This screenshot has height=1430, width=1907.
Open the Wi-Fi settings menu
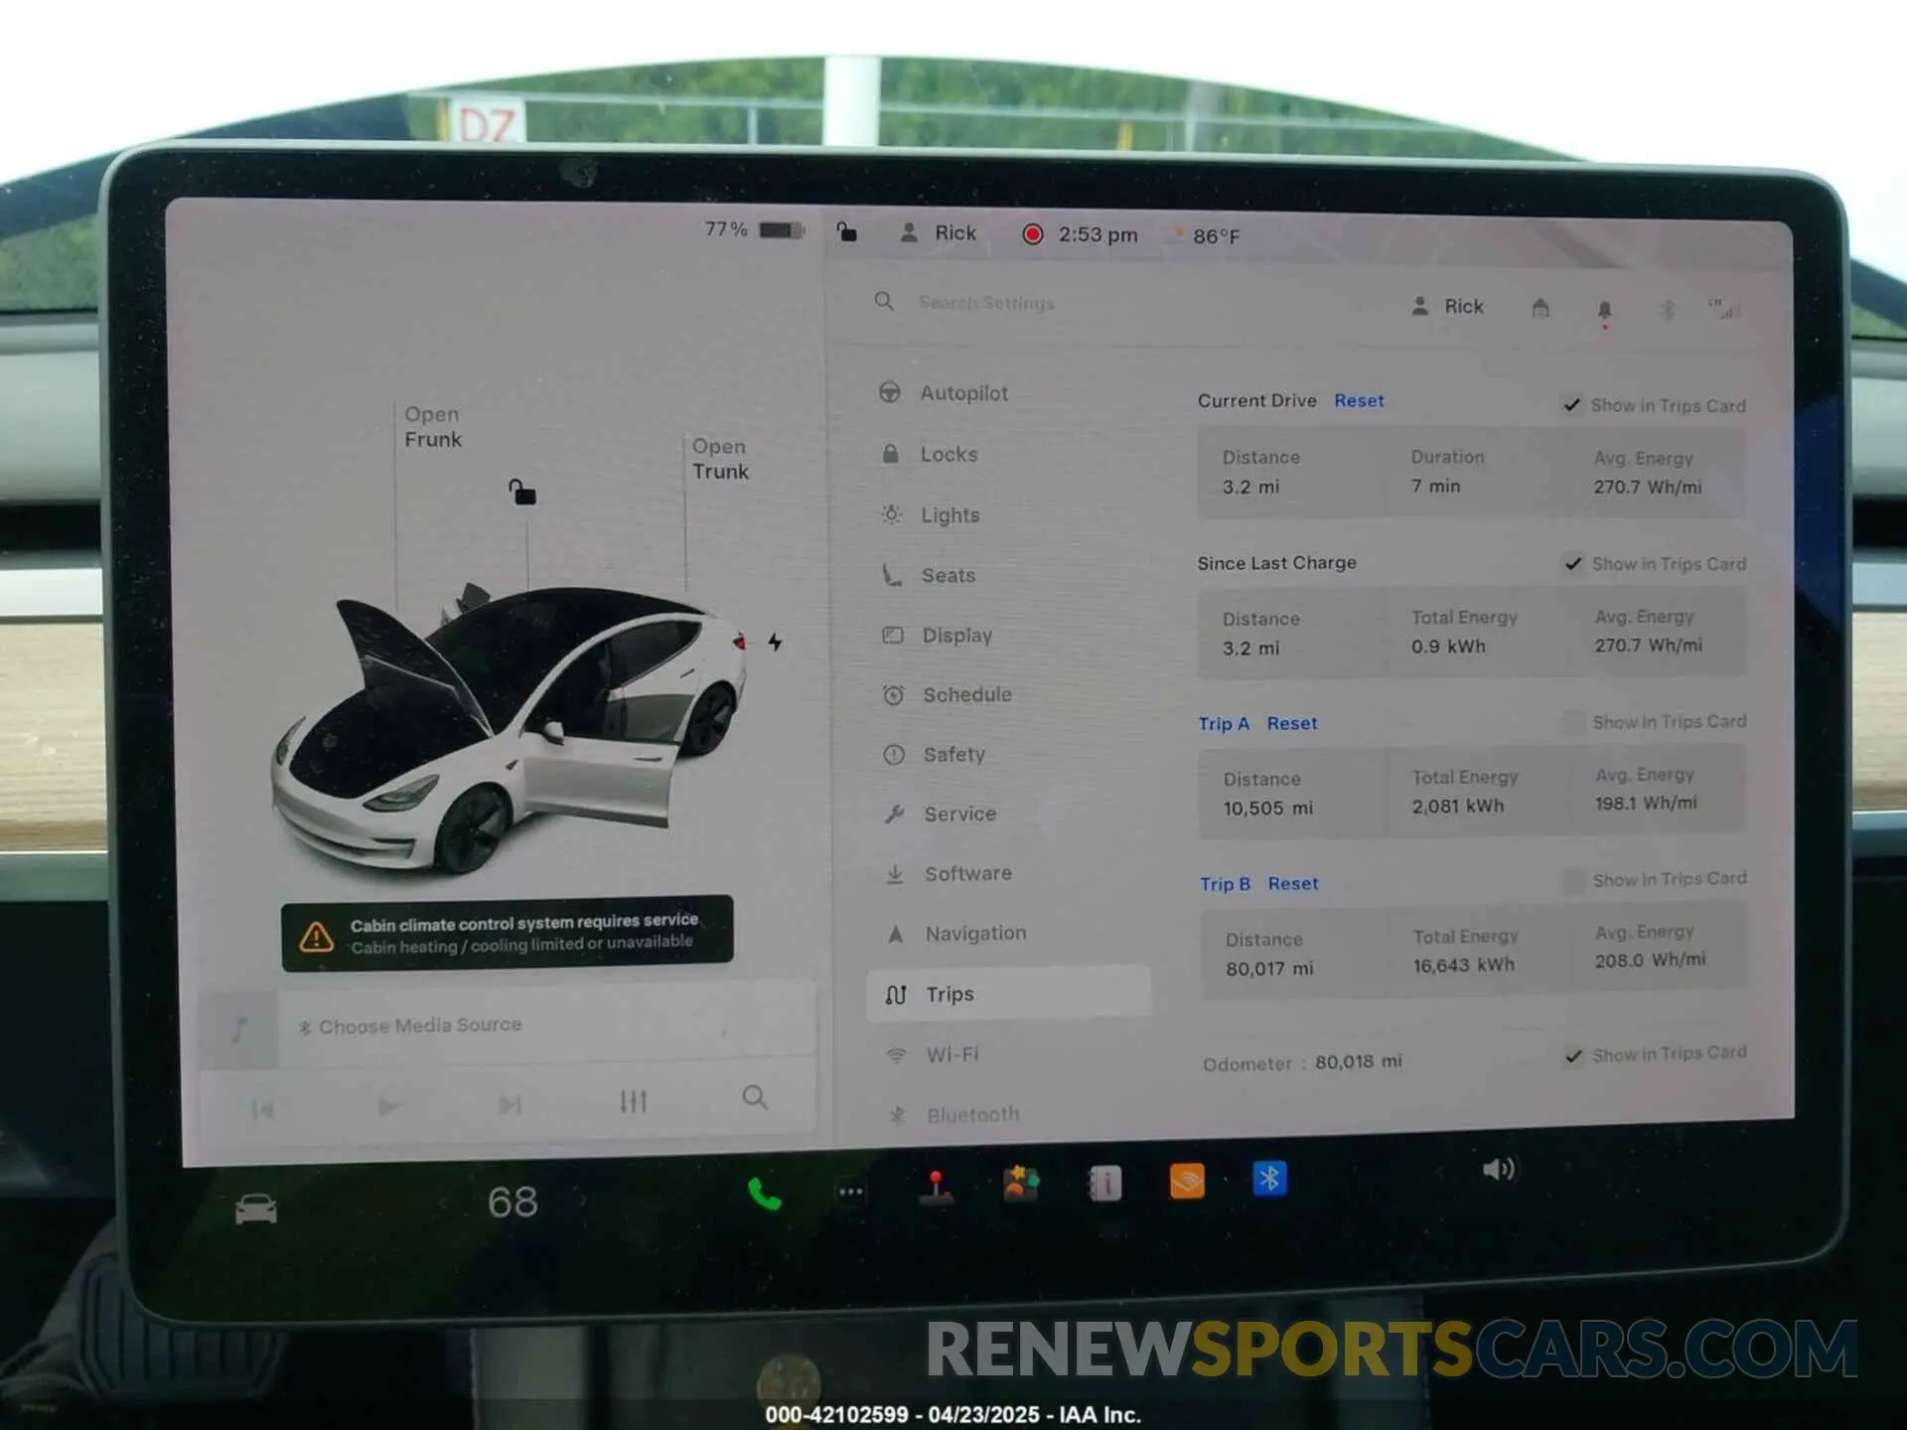tap(933, 1055)
